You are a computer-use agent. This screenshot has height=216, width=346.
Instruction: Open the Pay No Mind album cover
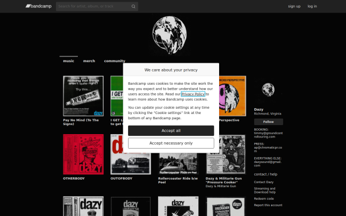click(83, 96)
